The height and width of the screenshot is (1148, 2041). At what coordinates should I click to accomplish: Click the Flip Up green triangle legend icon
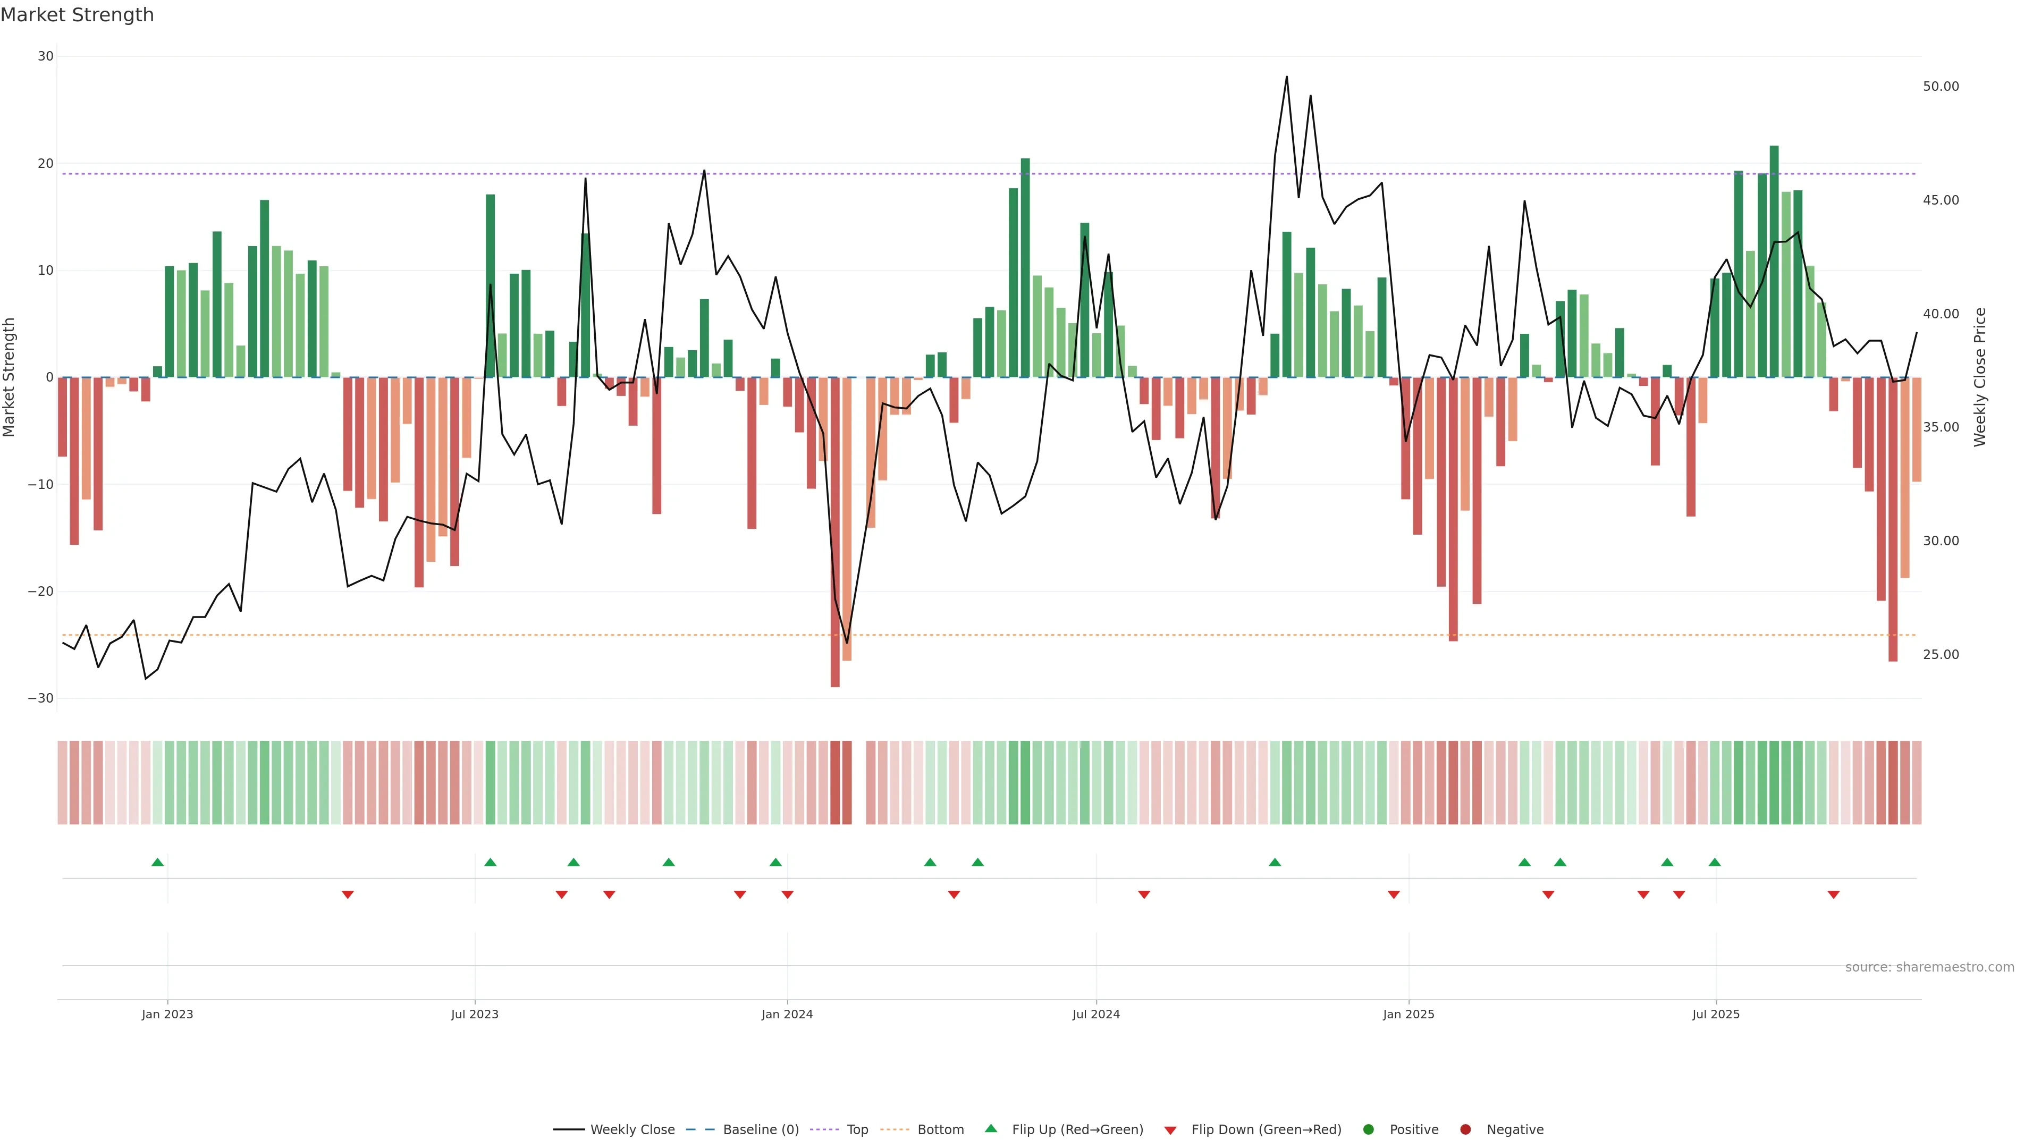[990, 1128]
